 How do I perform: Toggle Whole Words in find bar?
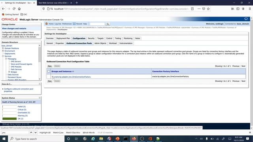point(89,133)
